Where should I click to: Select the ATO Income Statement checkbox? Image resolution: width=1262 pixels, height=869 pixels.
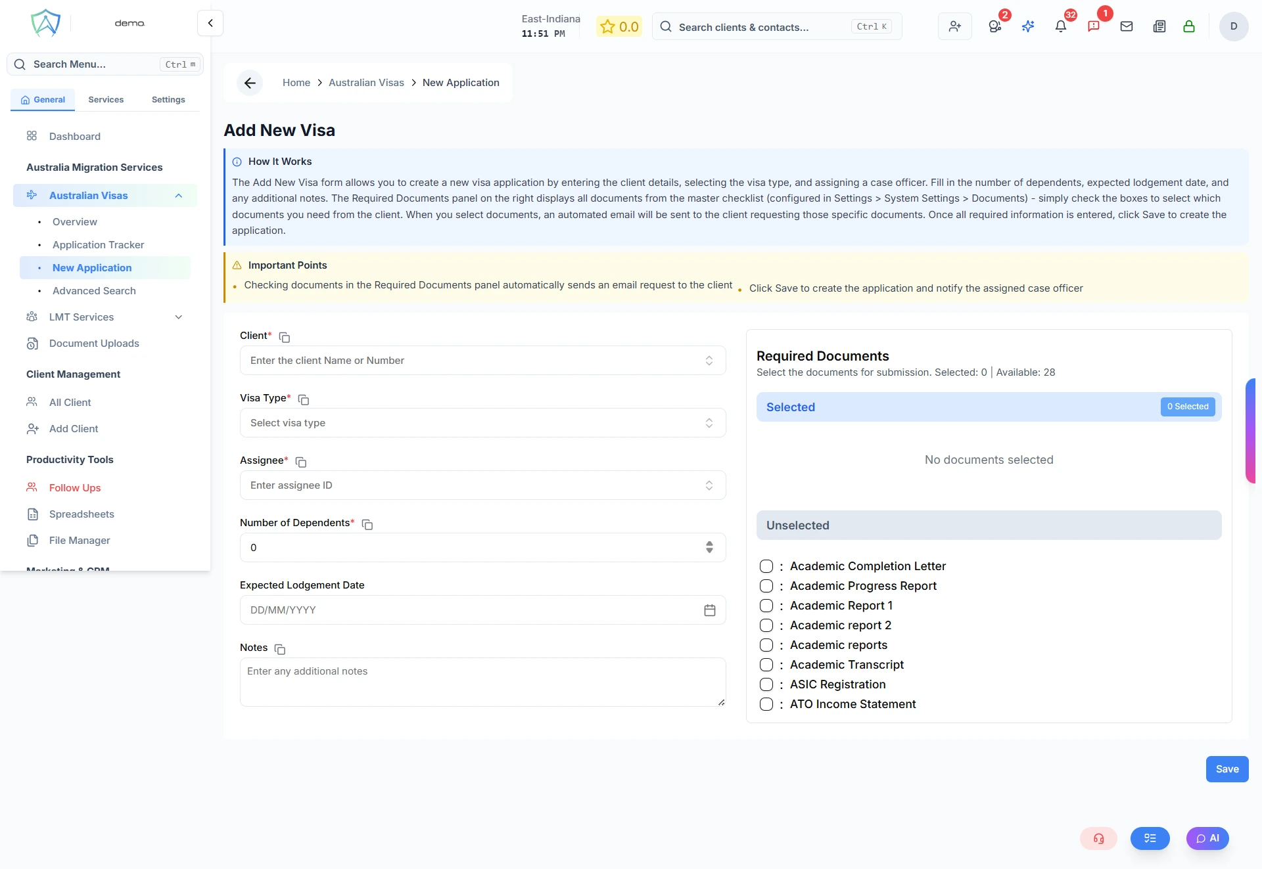click(766, 704)
